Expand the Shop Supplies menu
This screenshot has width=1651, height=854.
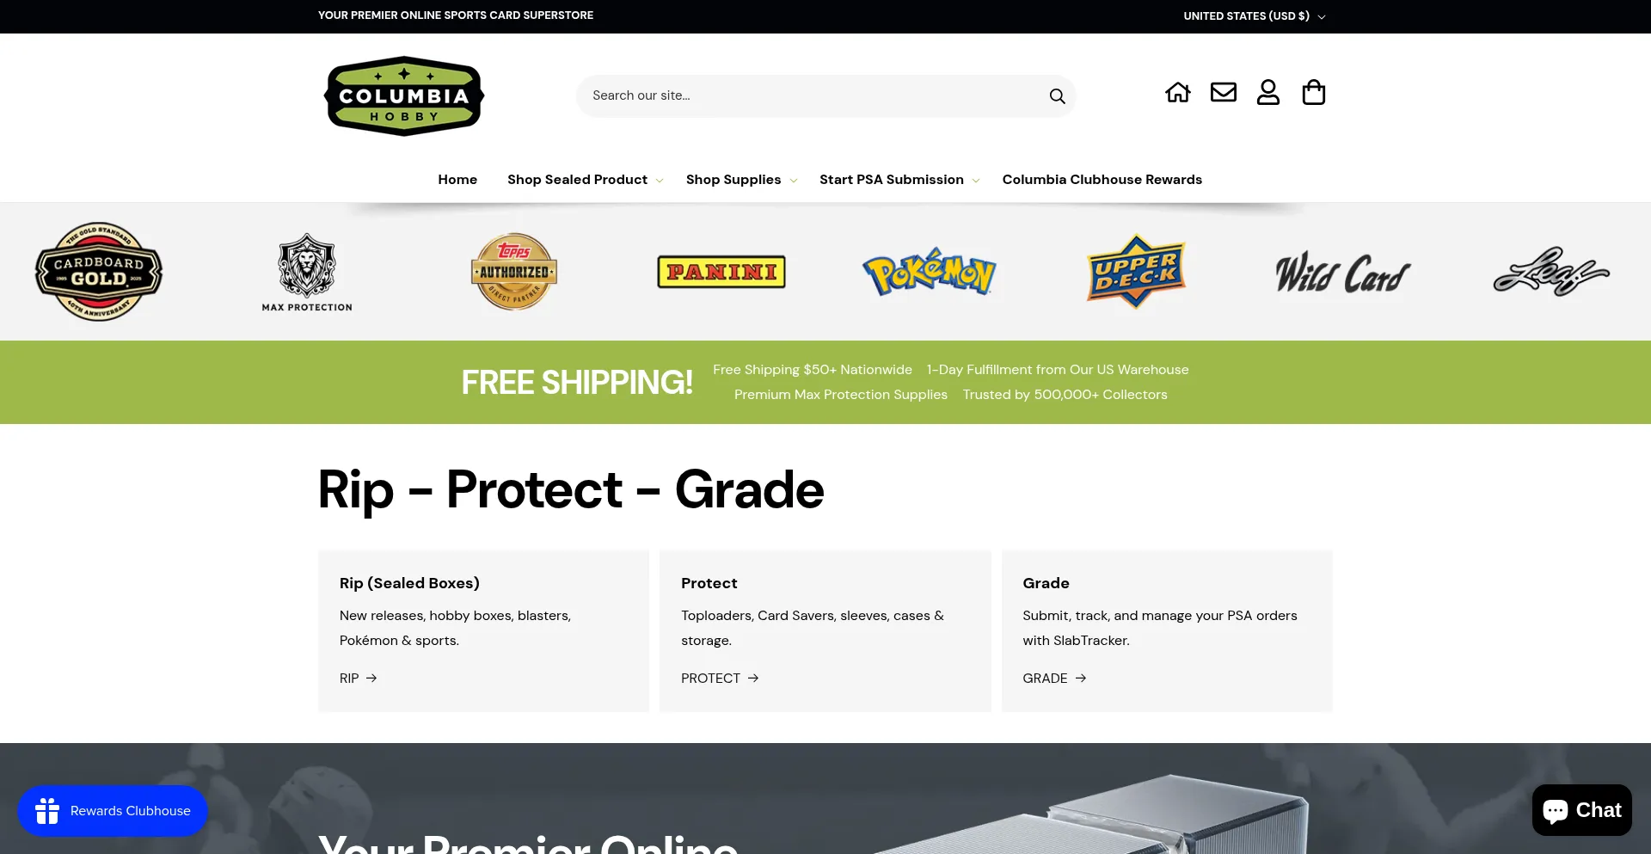(x=741, y=180)
